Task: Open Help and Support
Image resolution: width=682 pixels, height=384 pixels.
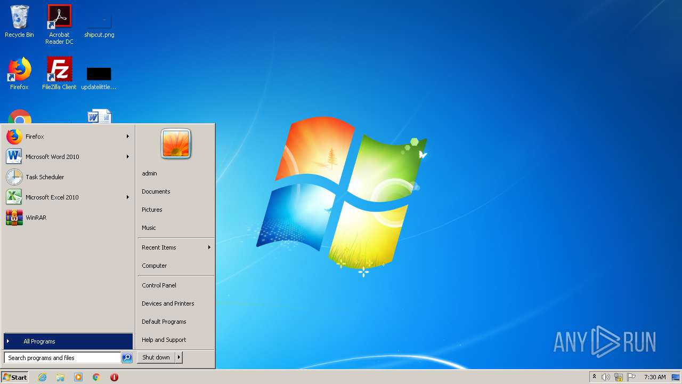Action: 164,340
